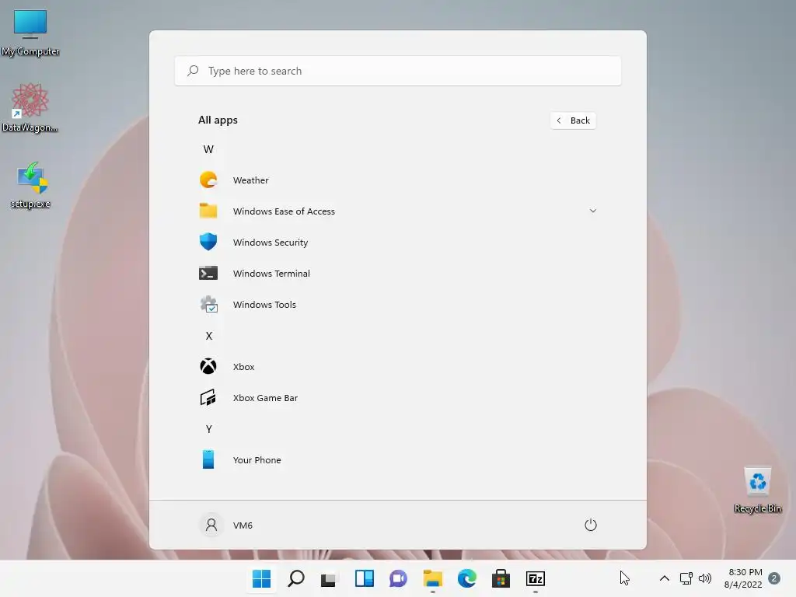Viewport: 796px width, 597px height.
Task: Click the 'Windows Terminal' label text
Action: point(271,273)
